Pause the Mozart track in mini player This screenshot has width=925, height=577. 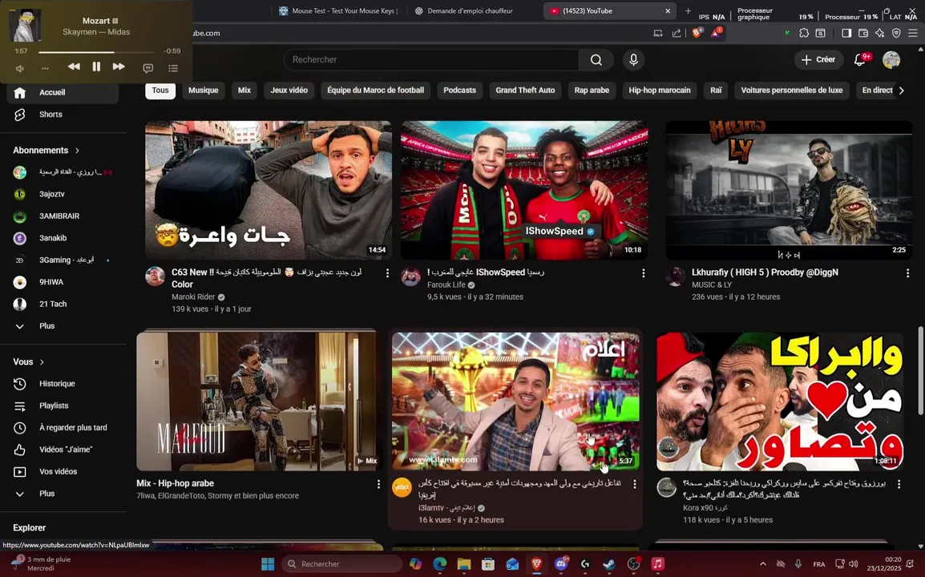pyautogui.click(x=96, y=67)
